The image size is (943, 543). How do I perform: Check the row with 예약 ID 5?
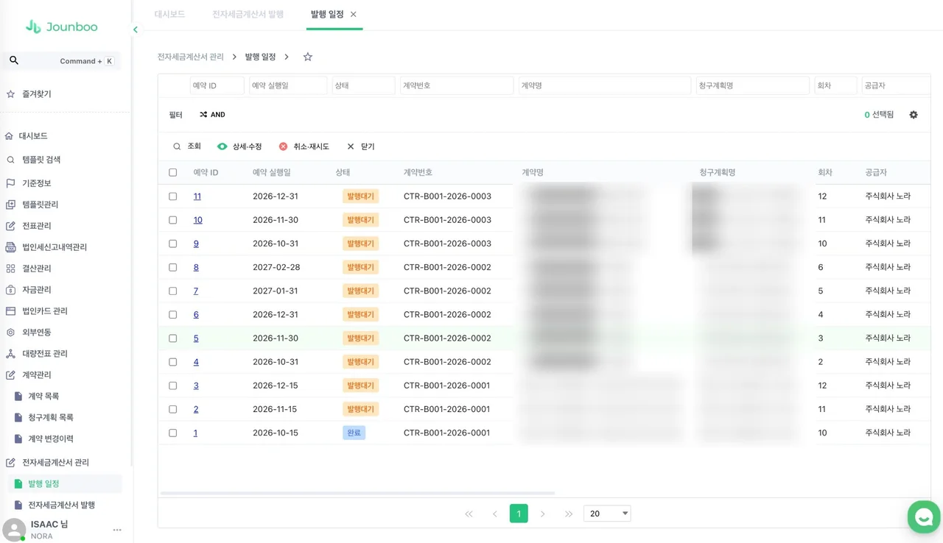click(173, 338)
